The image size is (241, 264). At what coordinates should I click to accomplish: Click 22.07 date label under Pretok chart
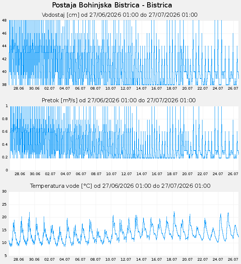coord(202,174)
